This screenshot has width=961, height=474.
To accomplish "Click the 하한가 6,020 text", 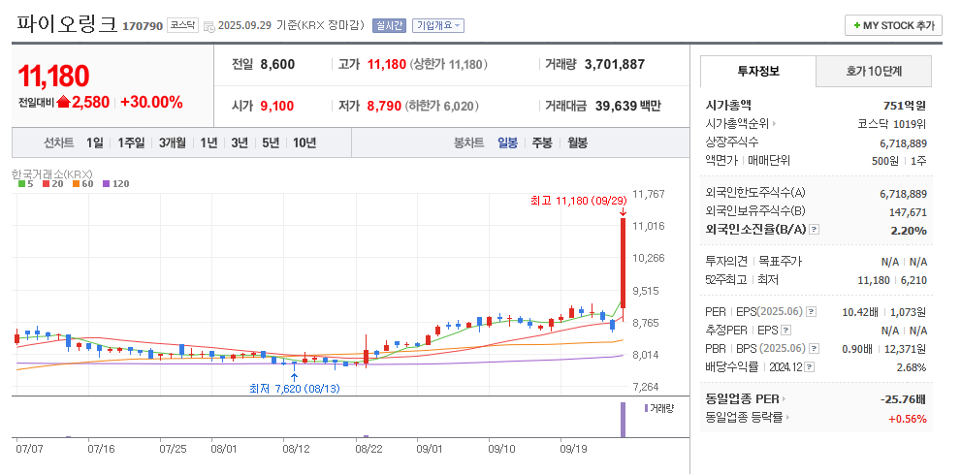I will (x=440, y=106).
